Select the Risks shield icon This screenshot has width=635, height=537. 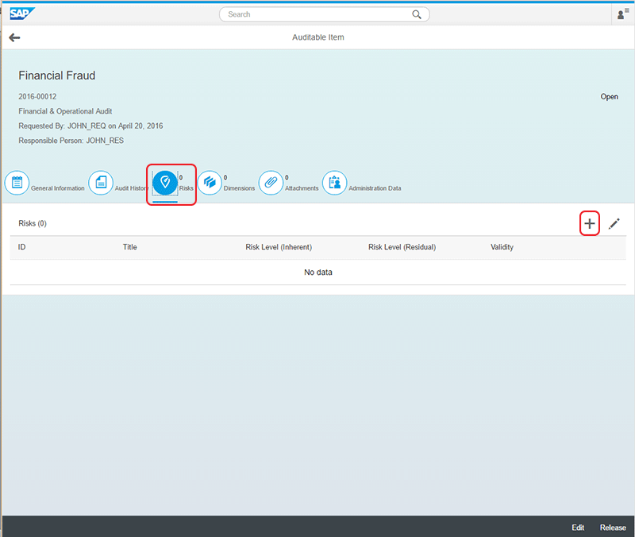click(x=165, y=183)
